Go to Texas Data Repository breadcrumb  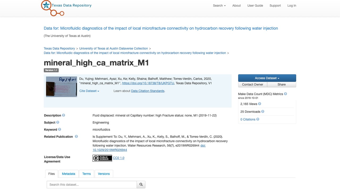pos(59,49)
